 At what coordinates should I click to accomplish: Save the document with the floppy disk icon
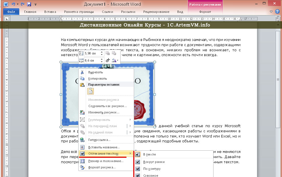29,4
